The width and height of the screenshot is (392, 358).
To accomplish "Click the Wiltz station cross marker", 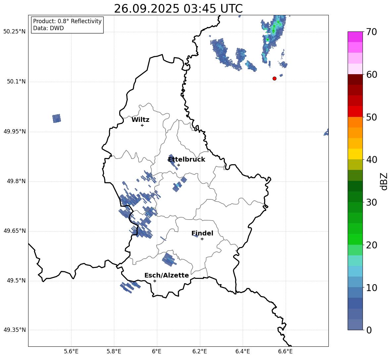I will (142, 125).
